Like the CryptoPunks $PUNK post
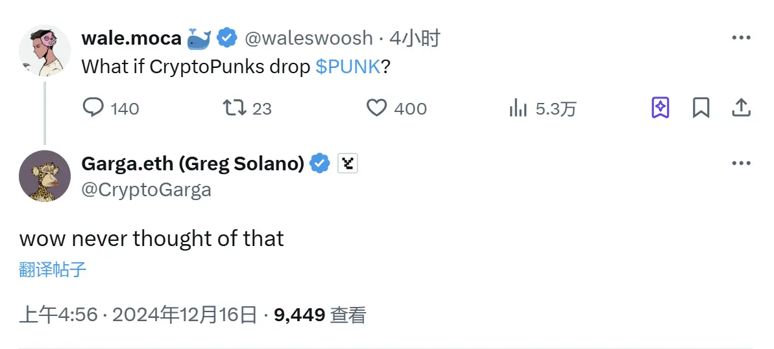This screenshot has width=774, height=349. coord(377,107)
